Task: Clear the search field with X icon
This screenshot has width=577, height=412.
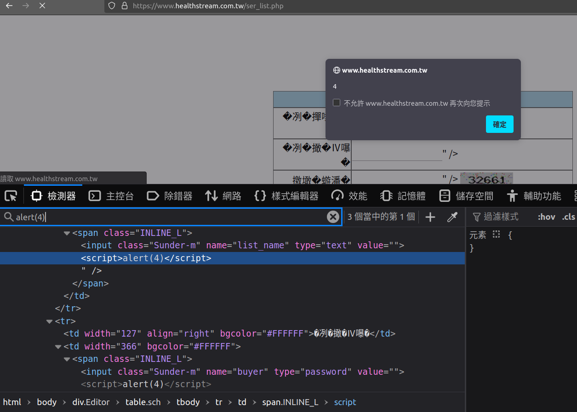Action: (x=333, y=217)
